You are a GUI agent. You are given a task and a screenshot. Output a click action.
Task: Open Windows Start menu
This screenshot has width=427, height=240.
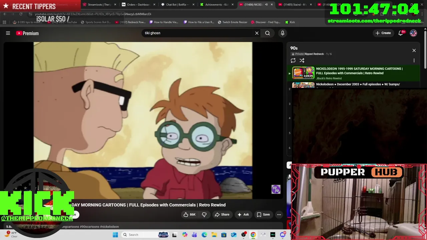click(x=115, y=235)
